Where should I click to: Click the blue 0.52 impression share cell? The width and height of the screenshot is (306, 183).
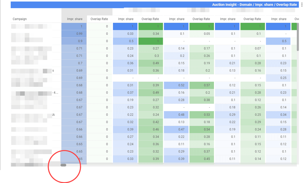(x=176, y=85)
